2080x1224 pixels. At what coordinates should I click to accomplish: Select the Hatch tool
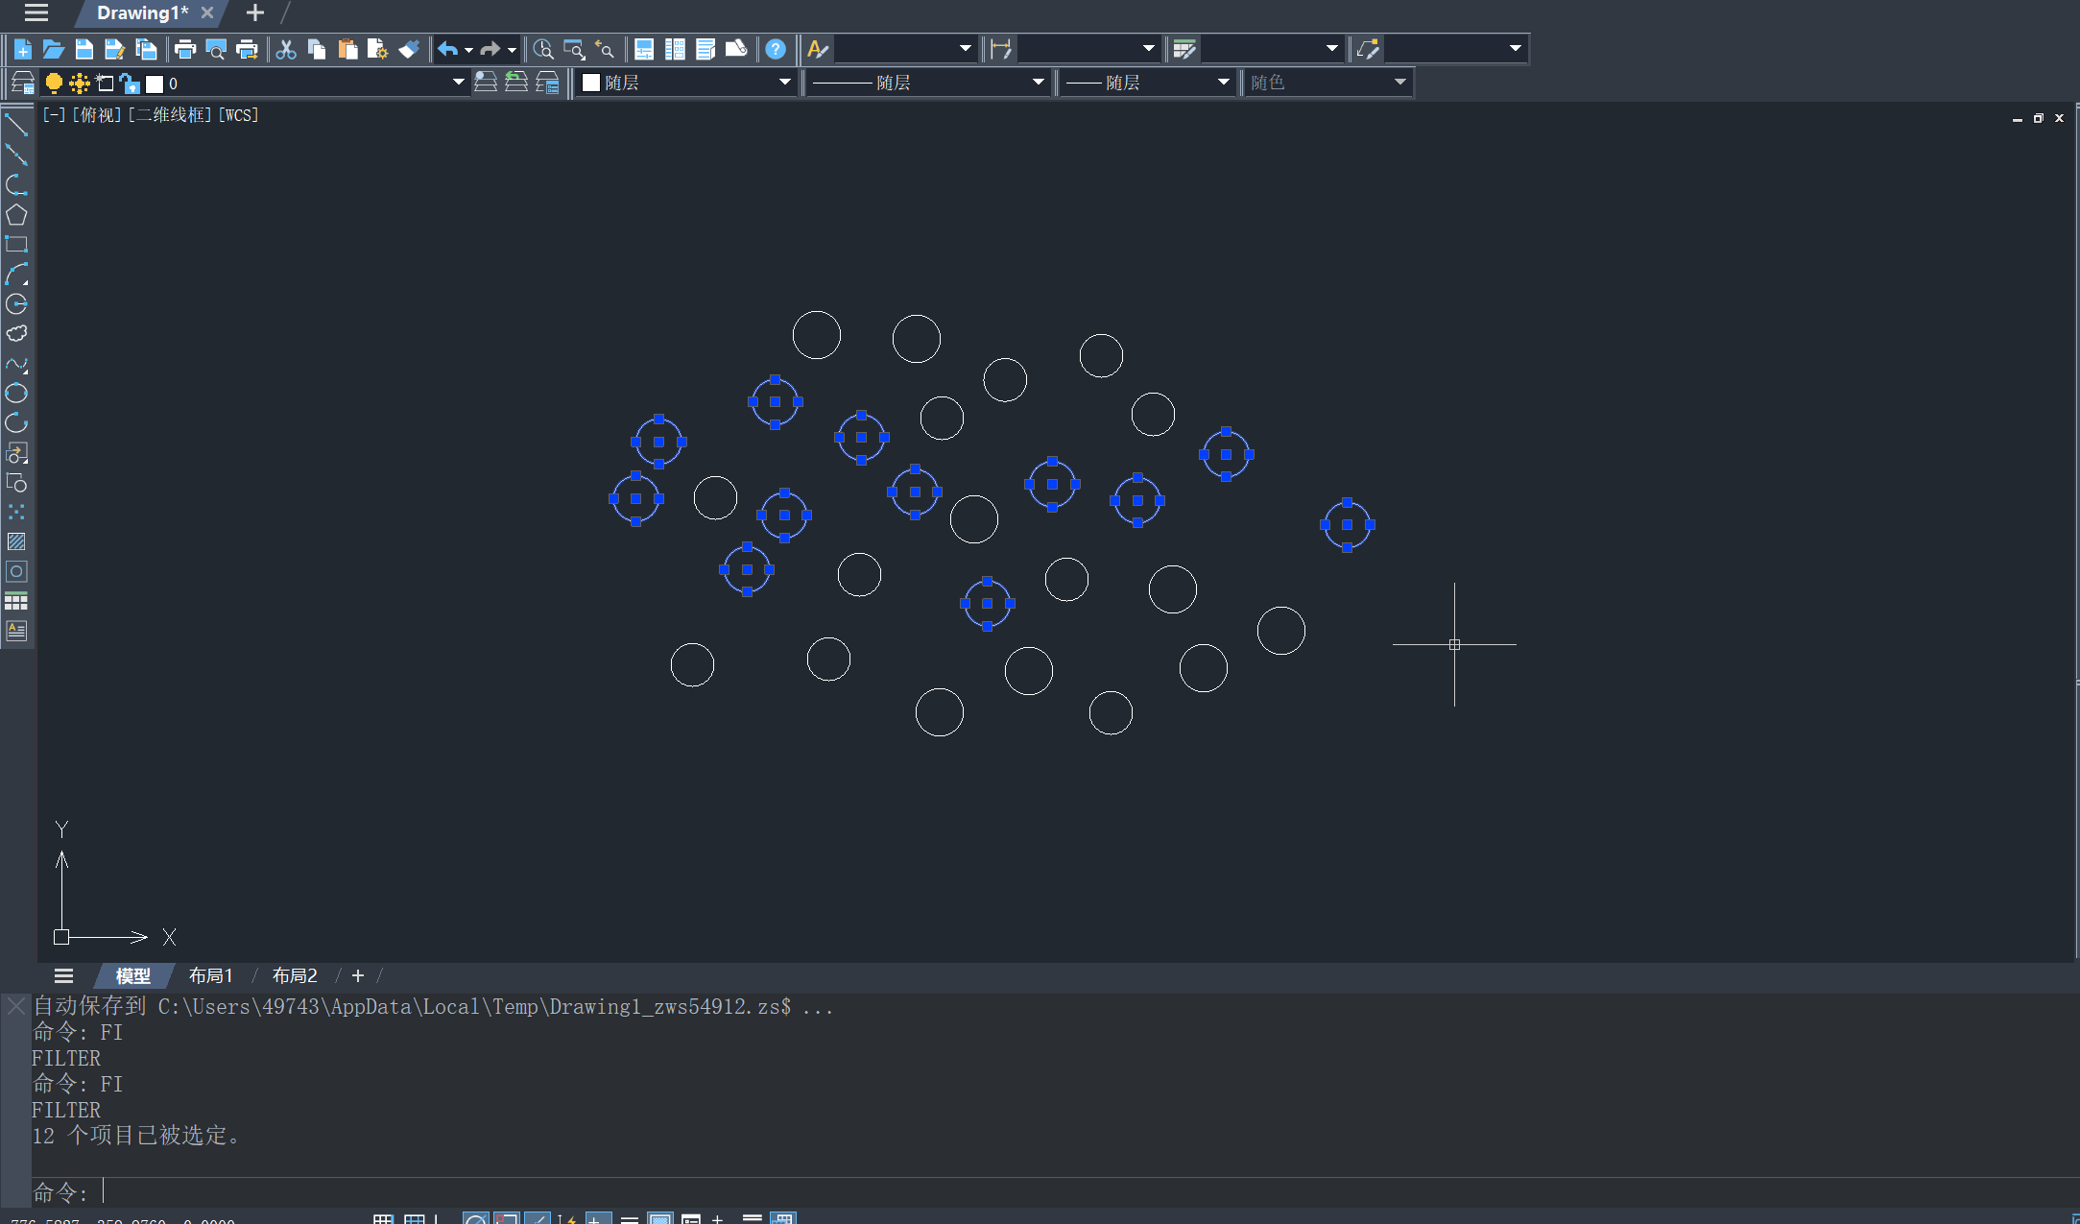click(16, 541)
